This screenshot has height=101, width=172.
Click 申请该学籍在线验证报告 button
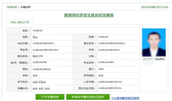pyautogui.click(x=88, y=97)
